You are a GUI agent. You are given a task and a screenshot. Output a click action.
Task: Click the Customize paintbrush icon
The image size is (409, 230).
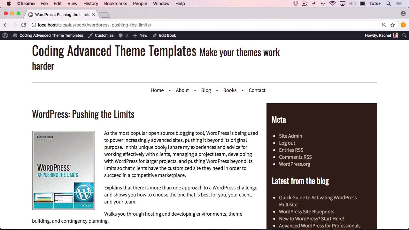(90, 35)
